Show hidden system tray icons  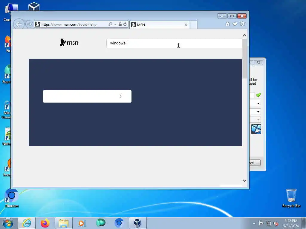click(254, 223)
